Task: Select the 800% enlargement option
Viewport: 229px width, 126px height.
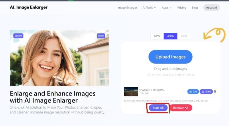Action: [184, 36]
